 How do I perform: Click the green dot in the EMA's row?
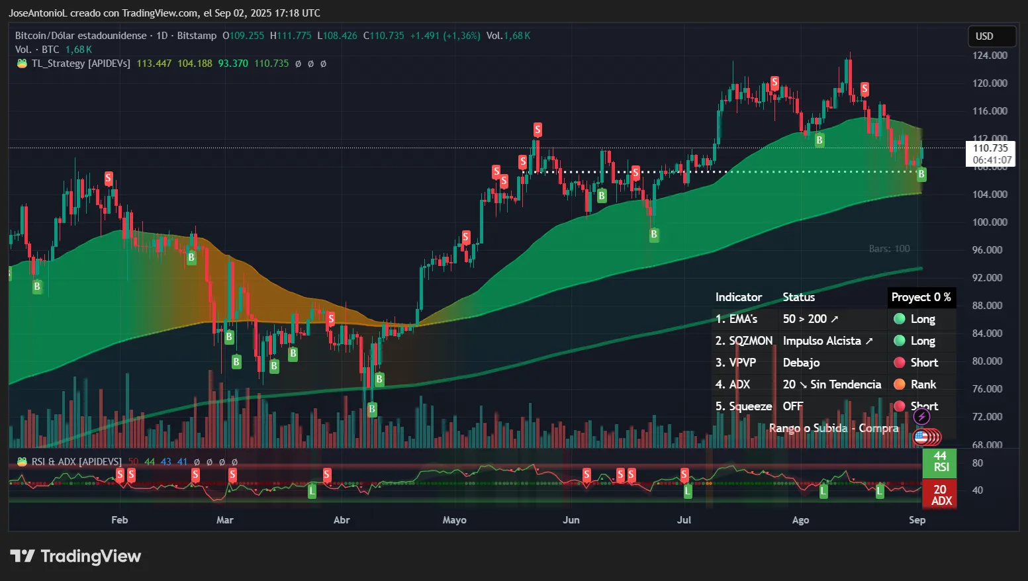(x=899, y=319)
